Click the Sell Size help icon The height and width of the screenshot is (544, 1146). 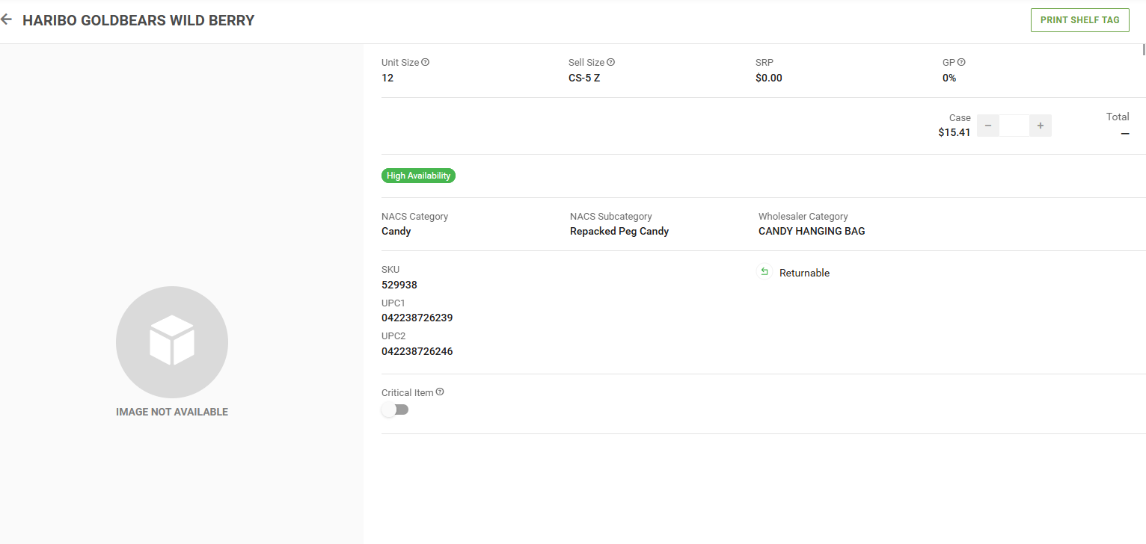(x=610, y=63)
